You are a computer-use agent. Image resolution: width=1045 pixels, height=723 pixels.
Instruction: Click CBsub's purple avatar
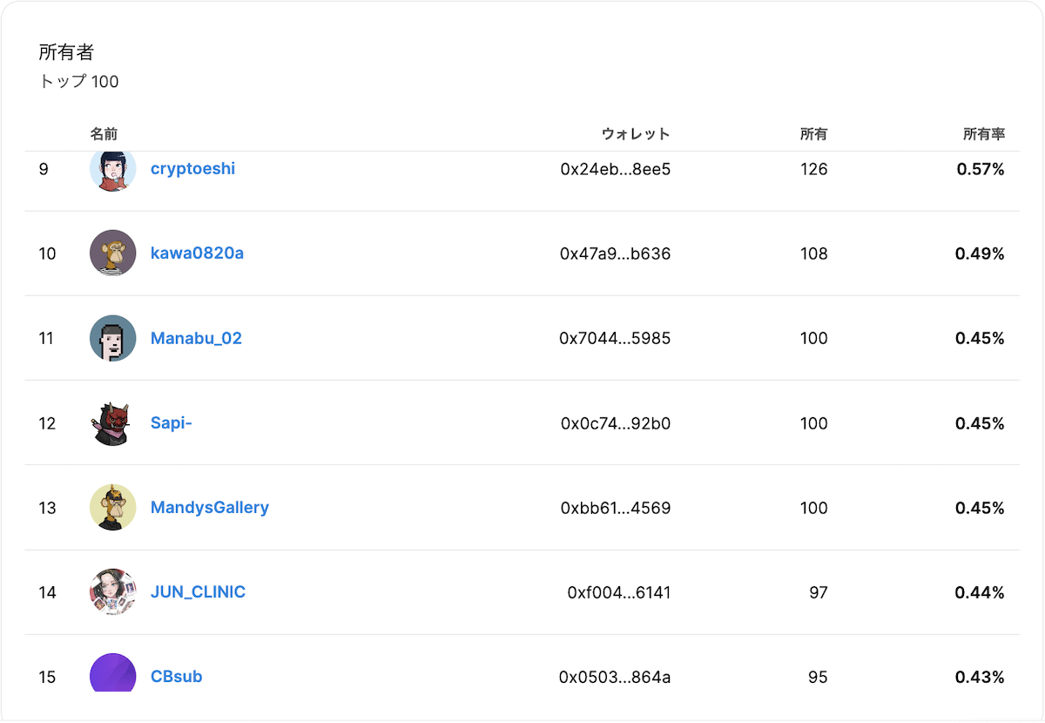113,673
